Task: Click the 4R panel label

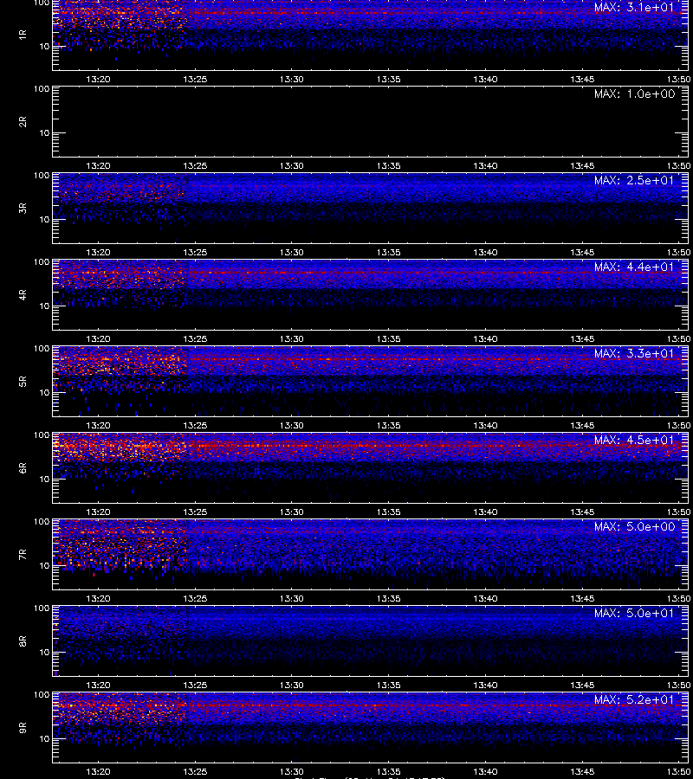Action: click(x=23, y=294)
